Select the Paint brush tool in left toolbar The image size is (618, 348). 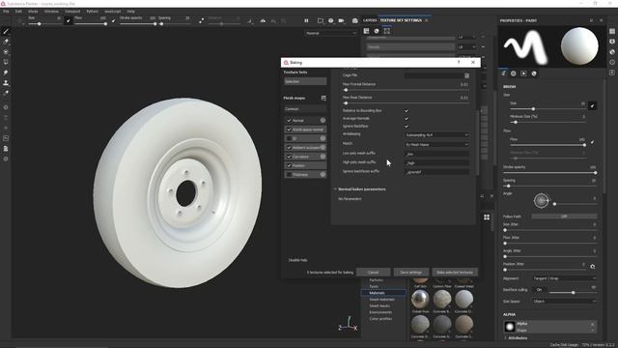[6, 31]
